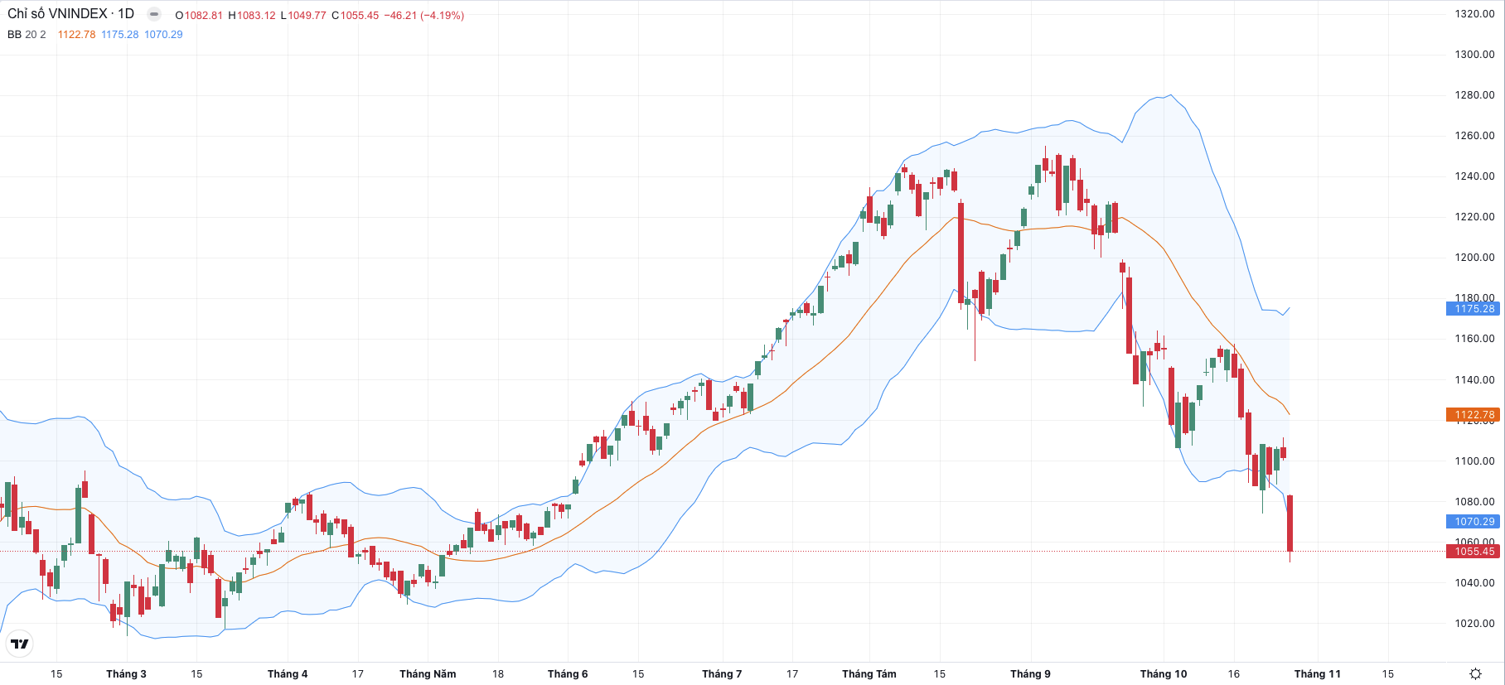
Task: Click the blue 1175.28 price axis label
Action: coord(1474,308)
